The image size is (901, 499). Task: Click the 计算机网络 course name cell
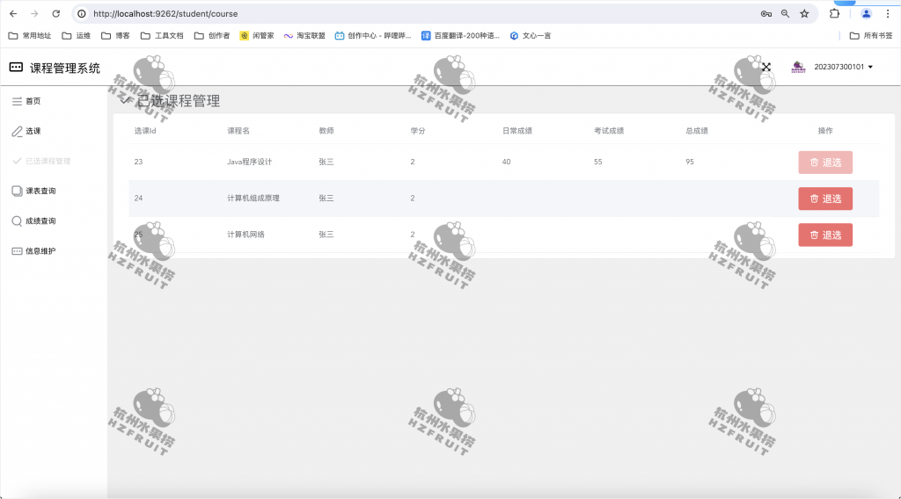click(246, 234)
